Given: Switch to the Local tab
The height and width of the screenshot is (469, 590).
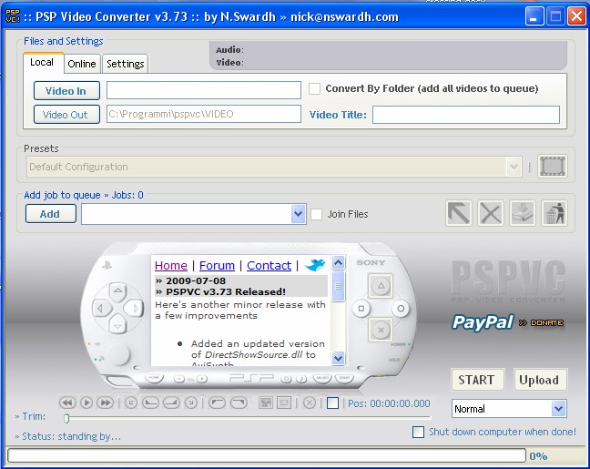Looking at the screenshot, I should coord(42,63).
